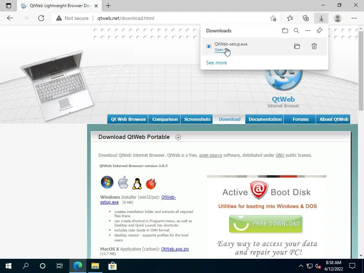Open the user profile avatar
Image resolution: width=364 pixels, height=273 pixels.
click(x=338, y=18)
